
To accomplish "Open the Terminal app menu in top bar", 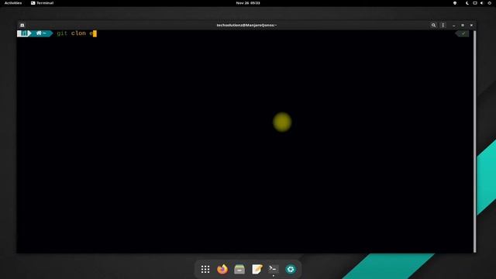I will (42, 3).
